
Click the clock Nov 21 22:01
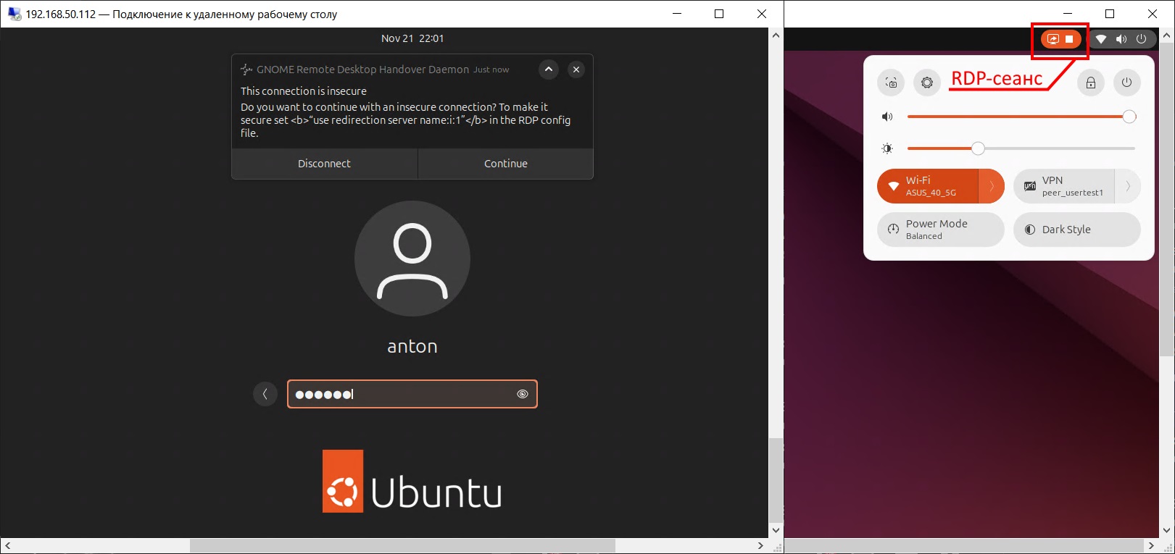click(x=412, y=38)
